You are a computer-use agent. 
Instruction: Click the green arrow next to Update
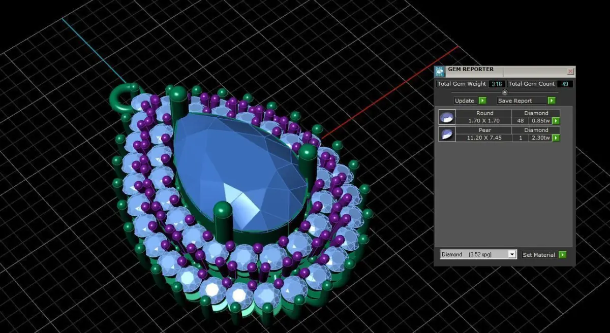482,101
